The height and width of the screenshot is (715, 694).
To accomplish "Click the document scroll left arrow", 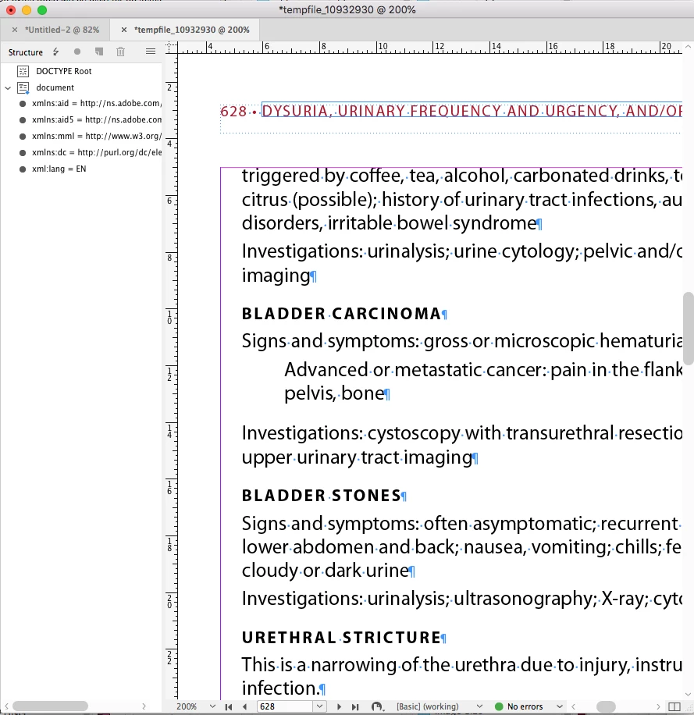I will point(573,706).
